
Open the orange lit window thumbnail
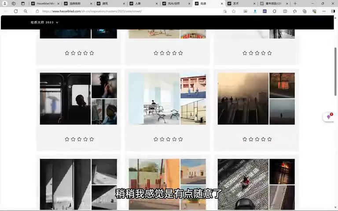[x=282, y=85]
